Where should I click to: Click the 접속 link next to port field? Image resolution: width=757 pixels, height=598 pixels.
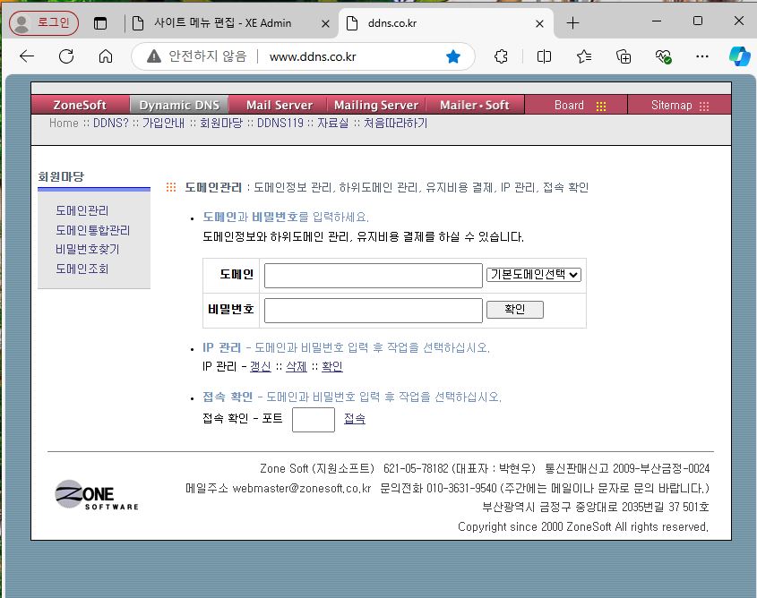click(354, 419)
